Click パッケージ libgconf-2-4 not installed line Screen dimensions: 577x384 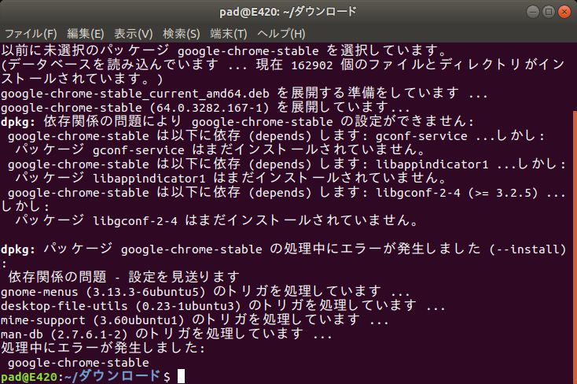[217, 221]
